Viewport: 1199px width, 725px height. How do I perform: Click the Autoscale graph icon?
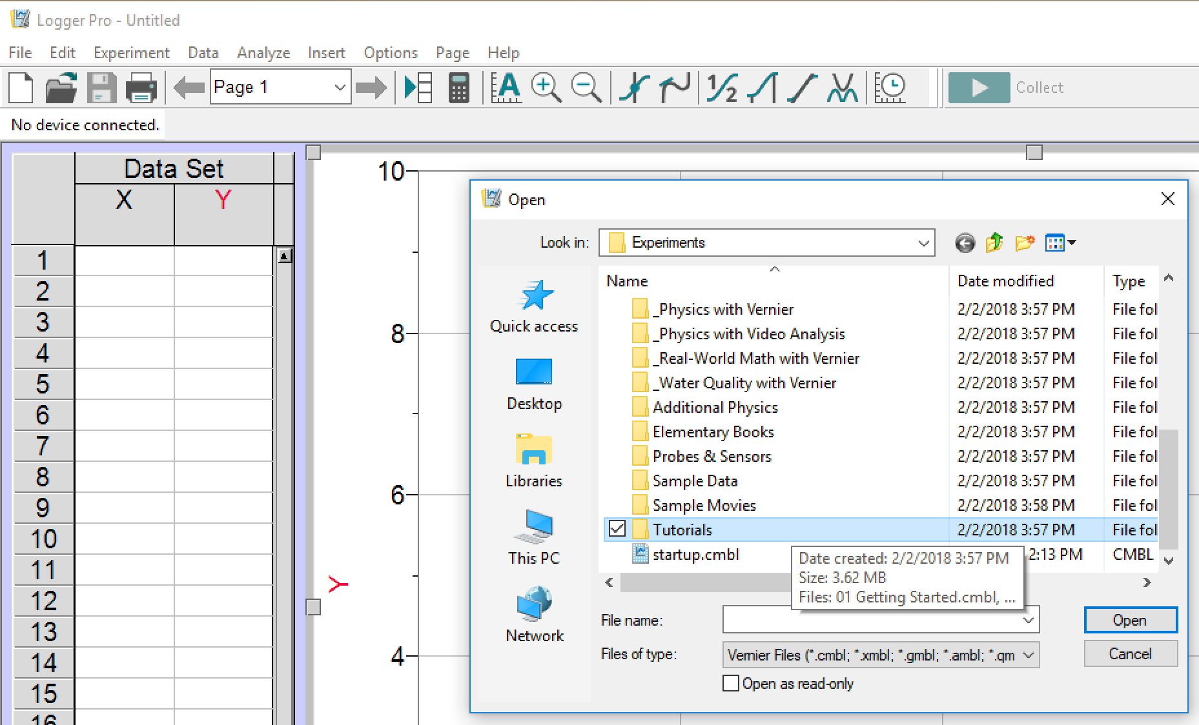506,87
